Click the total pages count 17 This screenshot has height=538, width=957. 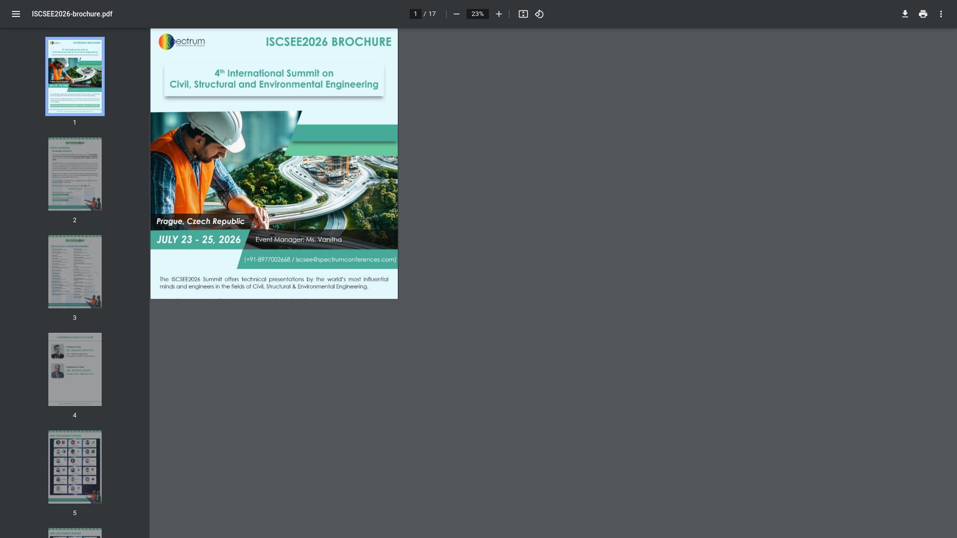pyautogui.click(x=432, y=14)
